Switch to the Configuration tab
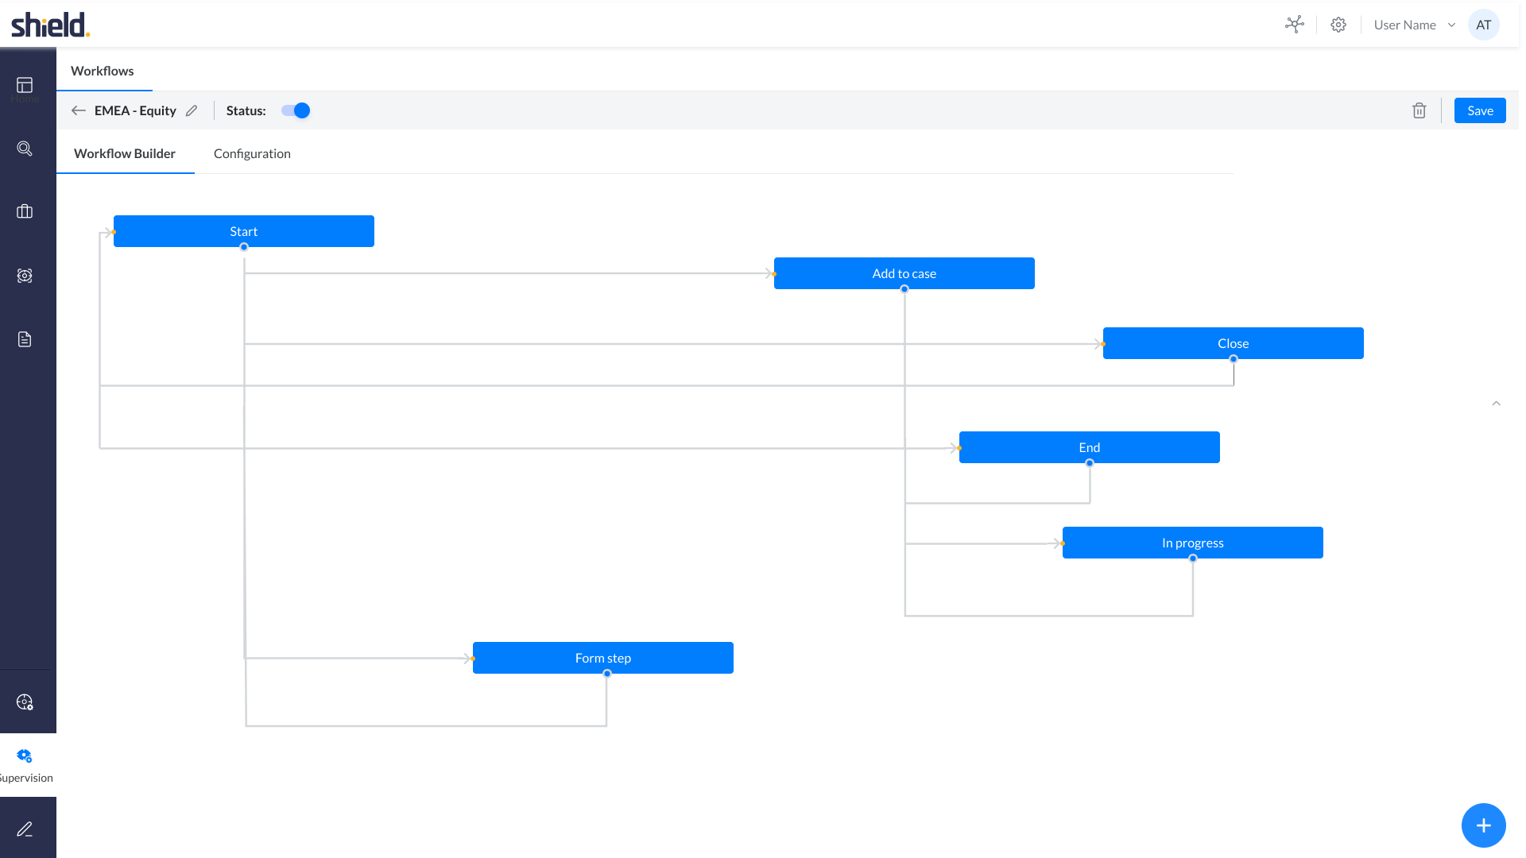 (x=252, y=153)
